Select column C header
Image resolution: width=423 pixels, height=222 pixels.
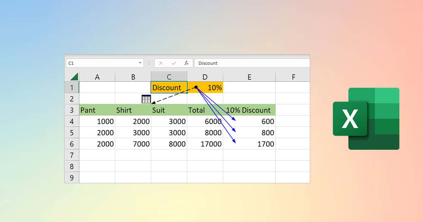[x=169, y=77]
